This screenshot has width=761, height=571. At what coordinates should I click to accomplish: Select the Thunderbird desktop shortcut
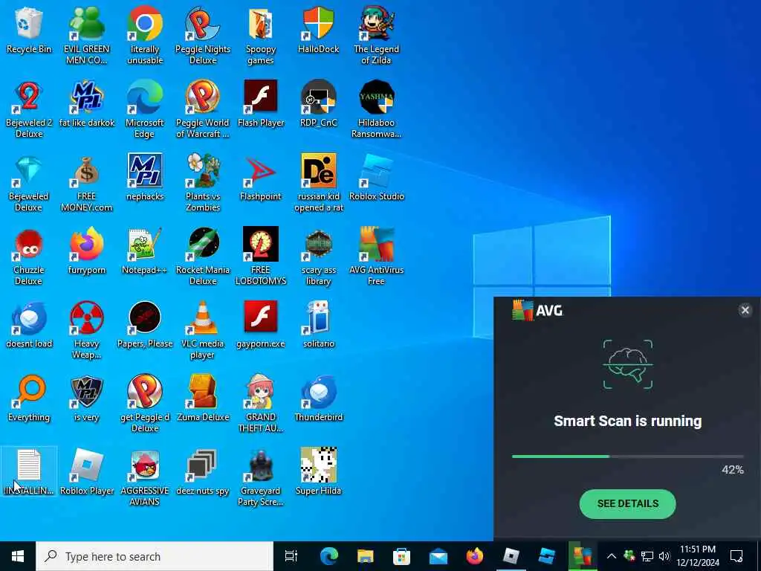pos(318,399)
